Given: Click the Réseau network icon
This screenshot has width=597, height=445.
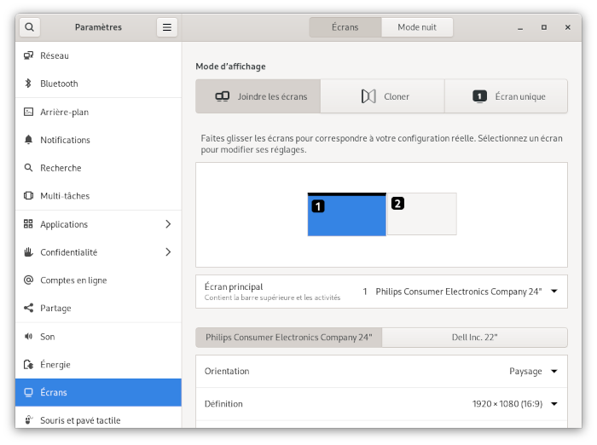Looking at the screenshot, I should click(28, 55).
